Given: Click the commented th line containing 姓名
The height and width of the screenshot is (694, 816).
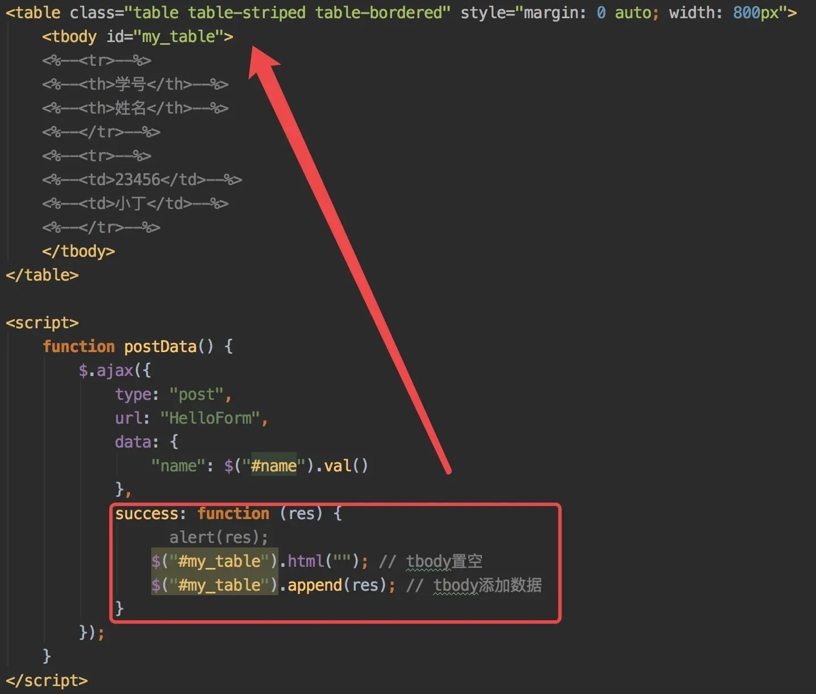Looking at the screenshot, I should pyautogui.click(x=135, y=108).
